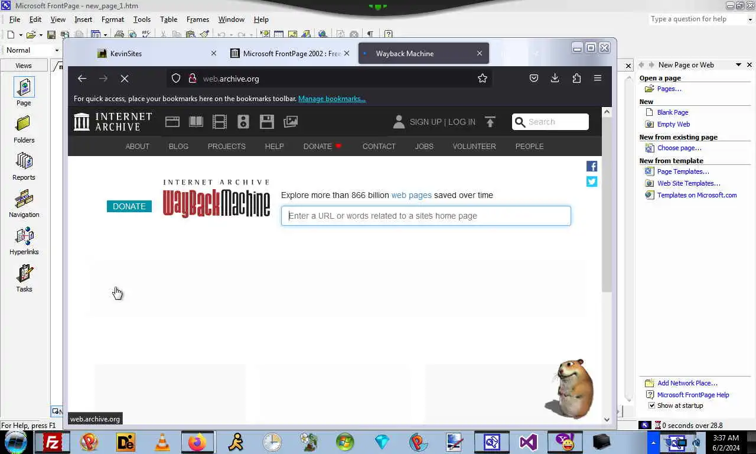
Task: Open Internet Archive texts book icon
Action: [x=196, y=122]
